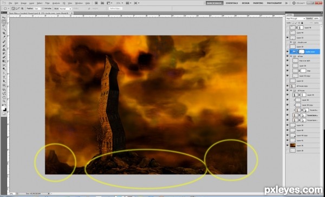Expand the clouds over group
This screenshot has width=325, height=197.
291,42
